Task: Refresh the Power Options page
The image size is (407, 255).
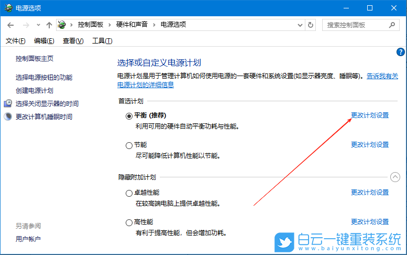Action: pos(311,25)
